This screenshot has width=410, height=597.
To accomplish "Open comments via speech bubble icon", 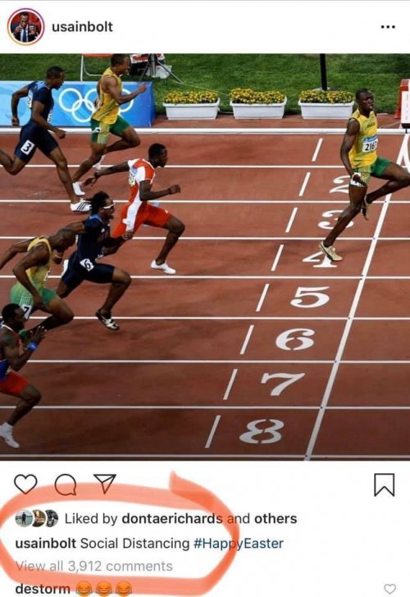I will [x=66, y=485].
